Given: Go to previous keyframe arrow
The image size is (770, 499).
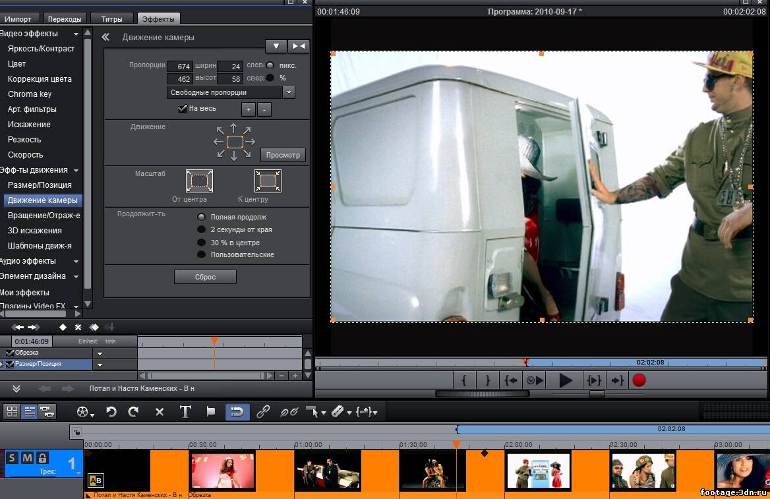Looking at the screenshot, I should click(18, 327).
